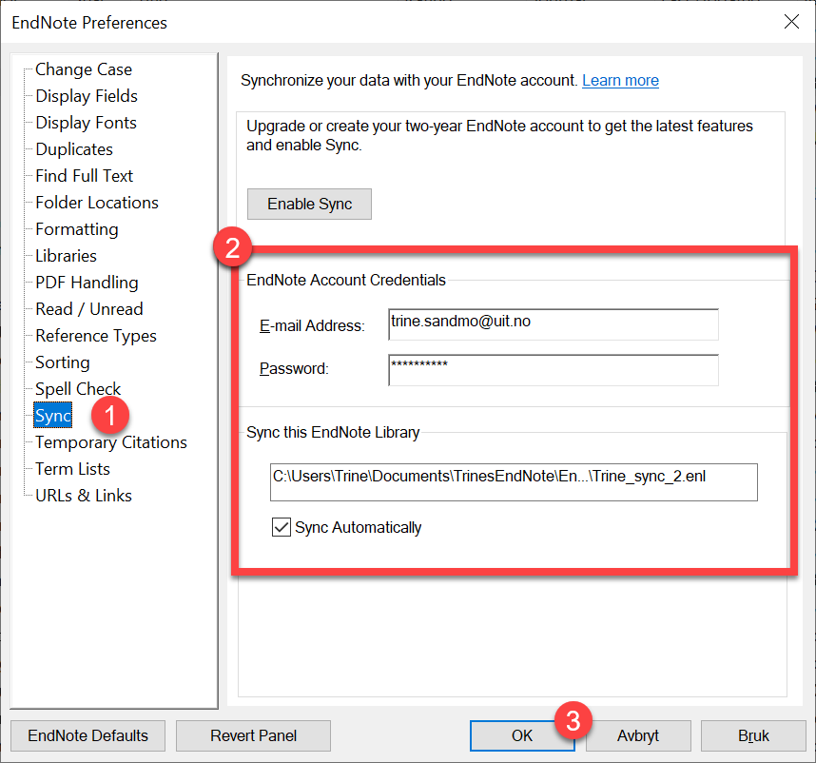Open URLs & Links settings

83,496
